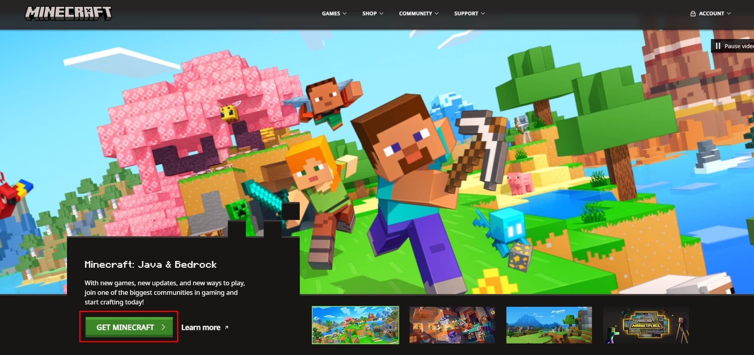Open the Support menu

pos(469,14)
